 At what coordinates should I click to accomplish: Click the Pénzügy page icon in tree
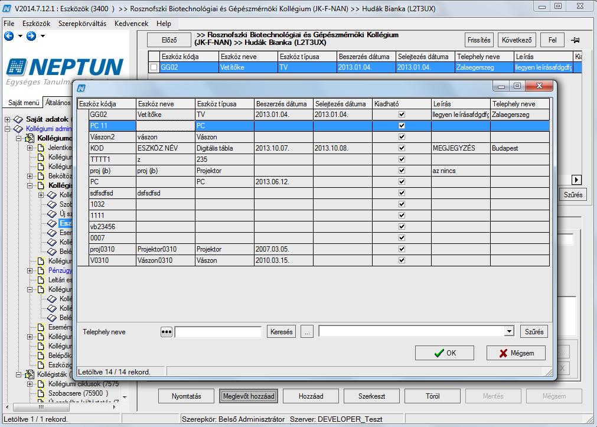pos(41,270)
